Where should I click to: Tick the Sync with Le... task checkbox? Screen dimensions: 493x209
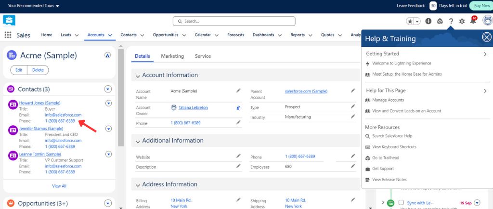coord(401,202)
